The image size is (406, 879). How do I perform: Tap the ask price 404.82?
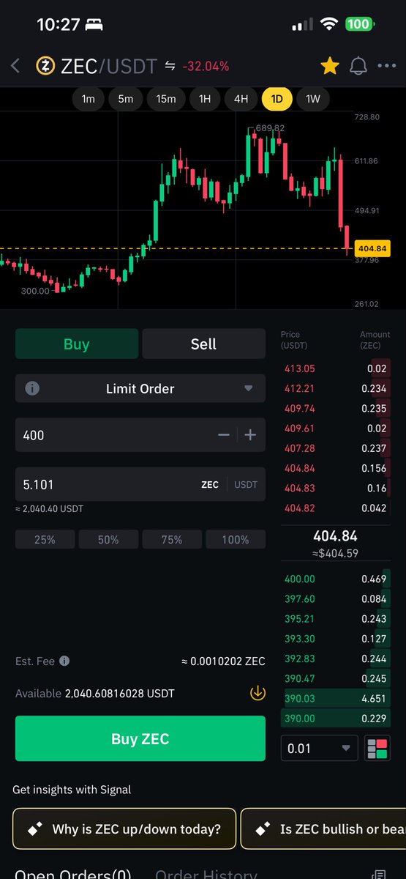pyautogui.click(x=299, y=507)
